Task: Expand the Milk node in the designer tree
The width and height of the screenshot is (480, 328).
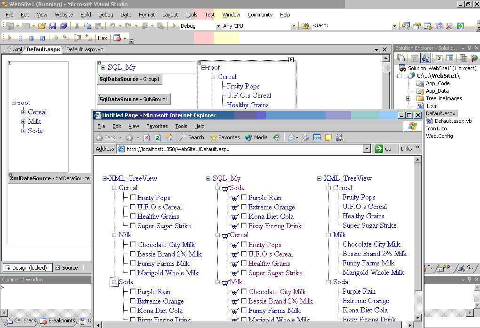Action: 24,121
